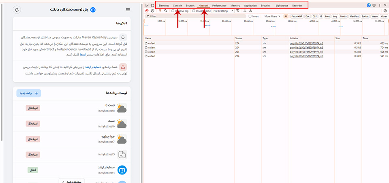Open DevTools settings gear icon
Image resolution: width=389 pixels, height=183 pixels.
coord(374,5)
